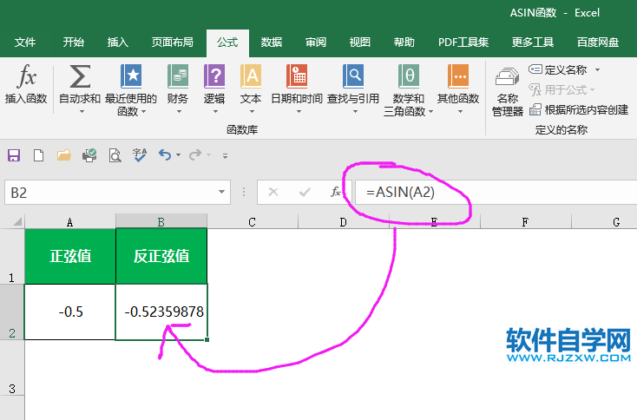This screenshot has width=637, height=420.
Task: Click the Select All corner triangle
Action: point(18,222)
